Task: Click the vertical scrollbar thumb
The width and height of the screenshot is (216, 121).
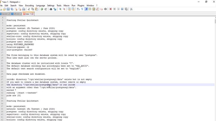Action: tap(215, 21)
